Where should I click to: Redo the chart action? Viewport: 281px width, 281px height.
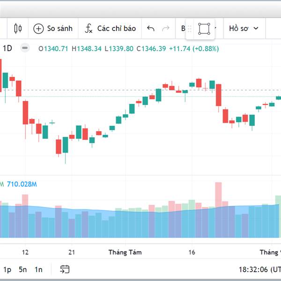pos(166,28)
